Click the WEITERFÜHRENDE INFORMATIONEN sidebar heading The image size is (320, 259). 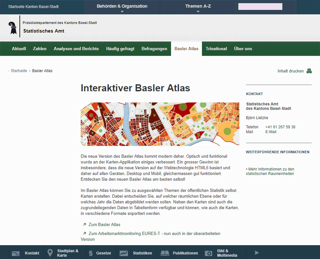point(278,152)
